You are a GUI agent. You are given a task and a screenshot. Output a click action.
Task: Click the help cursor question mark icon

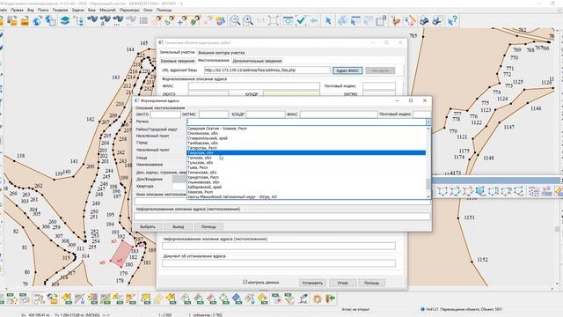pyautogui.click(x=452, y=20)
